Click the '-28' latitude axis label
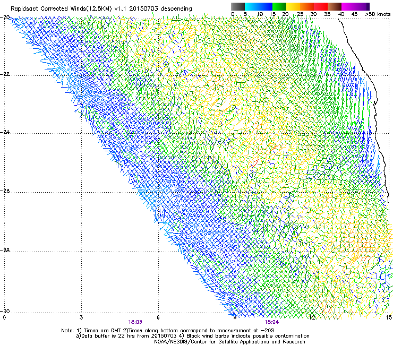Viewport: 393px width, 345px height. [5, 250]
